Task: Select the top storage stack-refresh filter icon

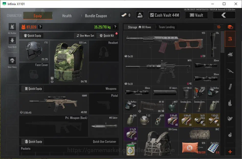Action: (230, 27)
